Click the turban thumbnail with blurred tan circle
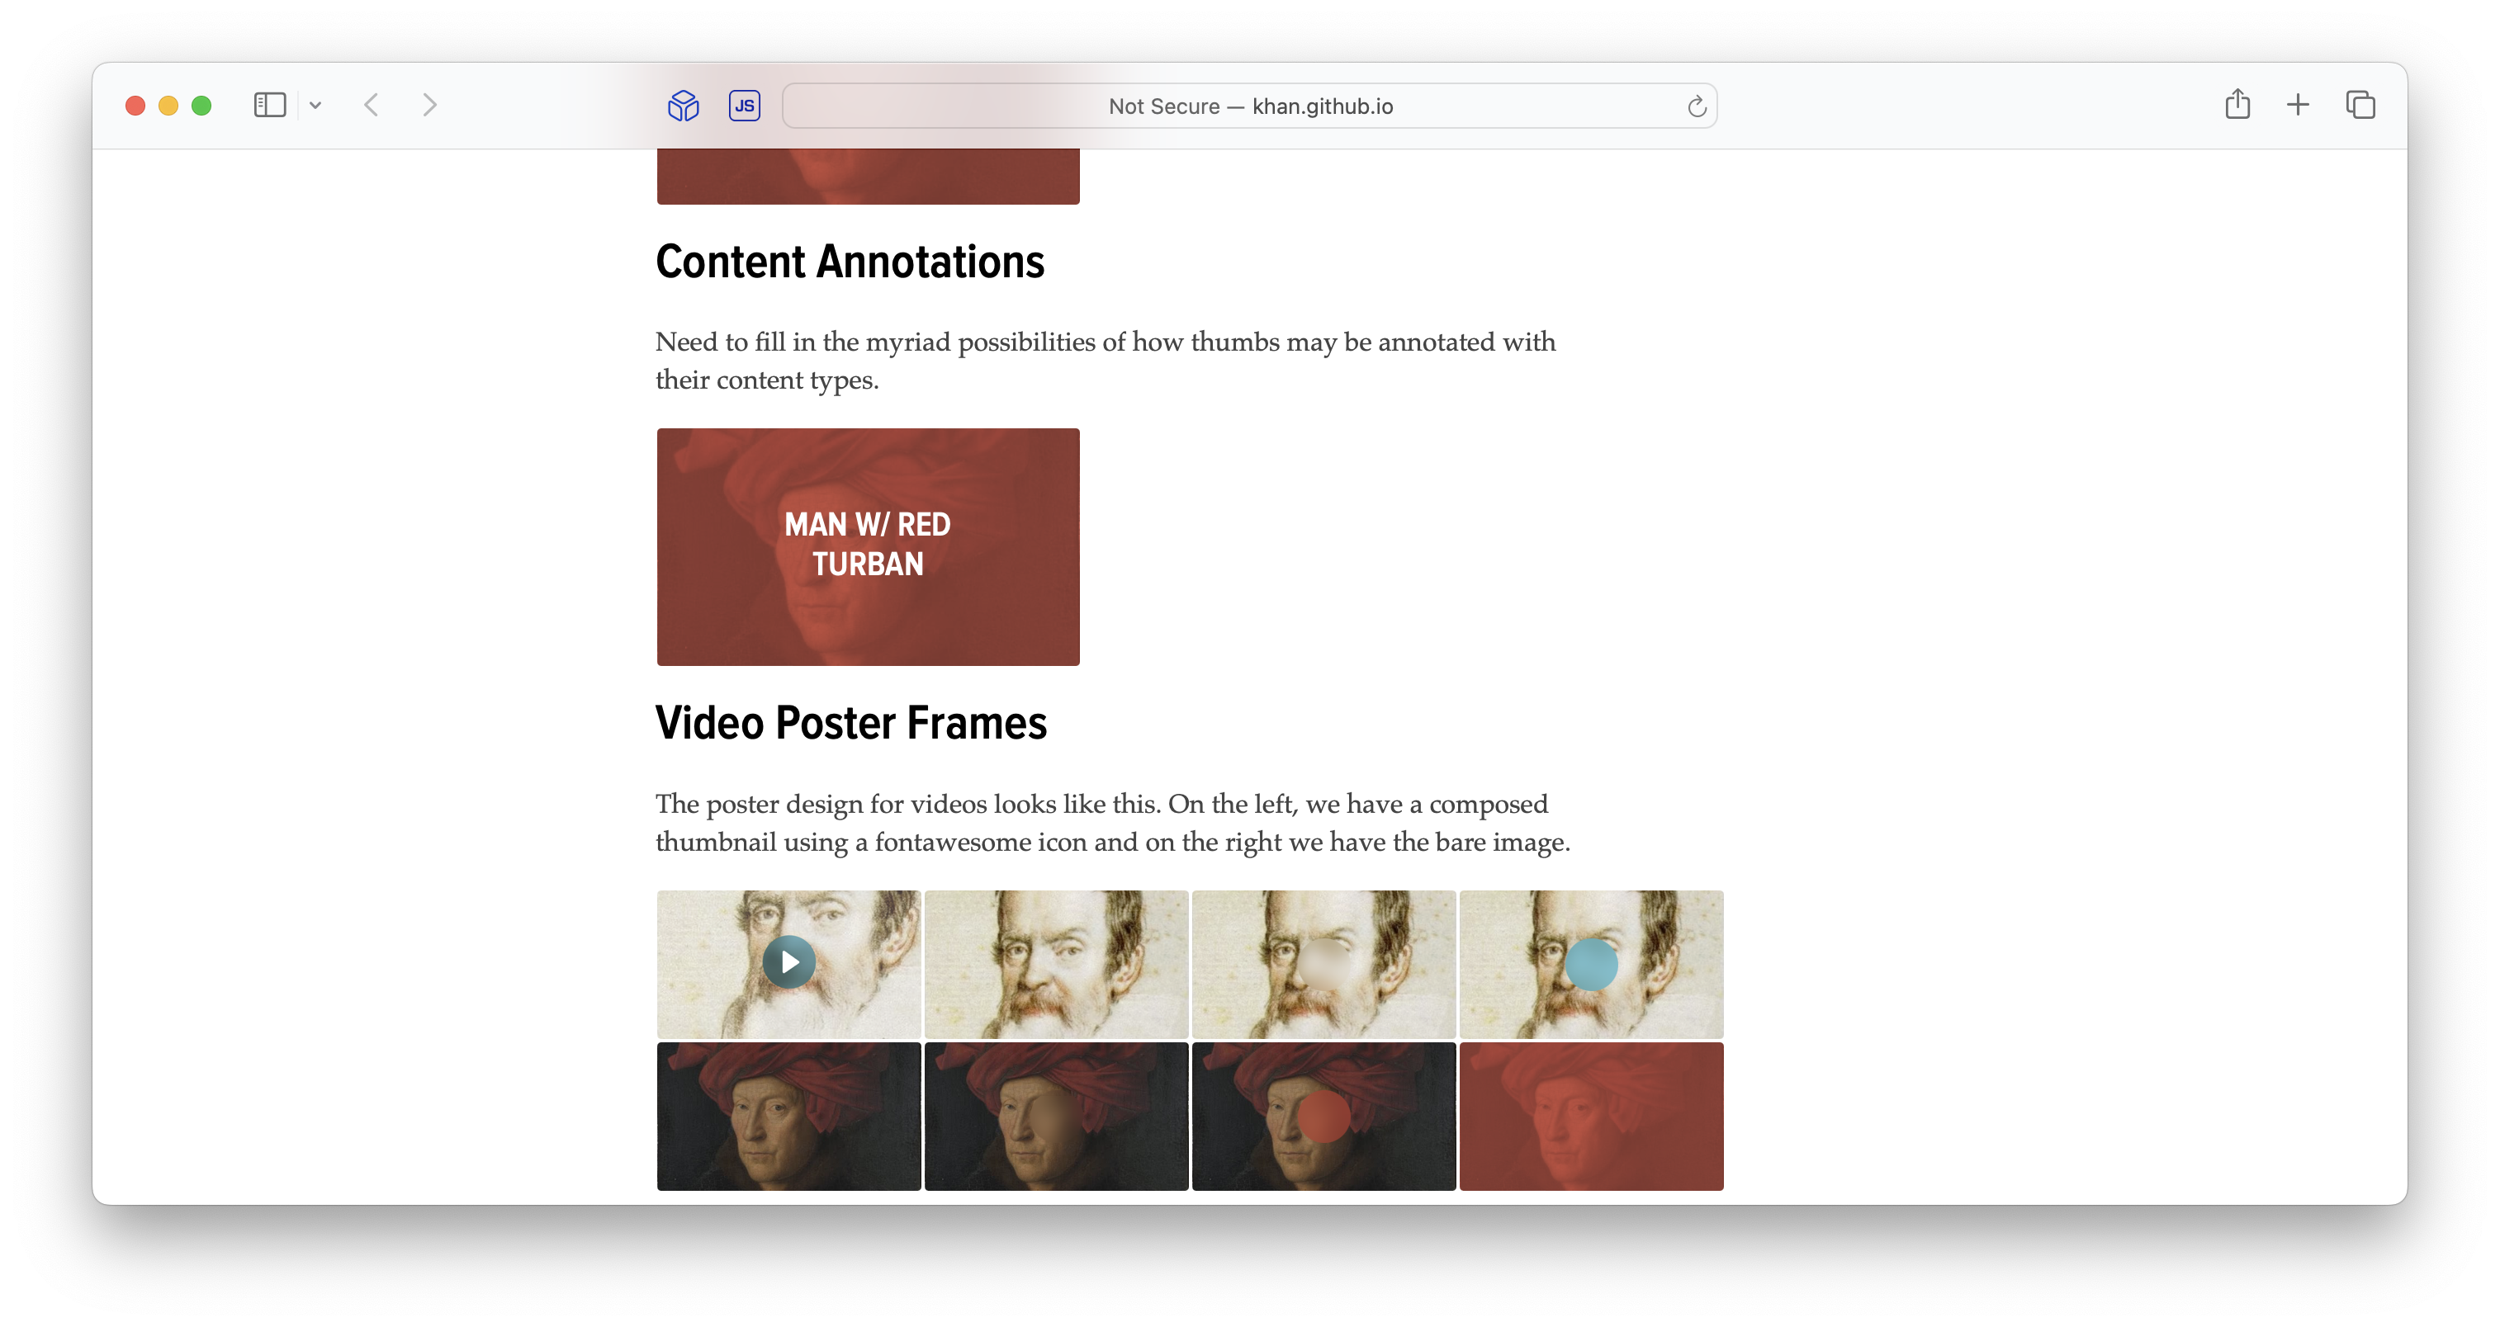 pyautogui.click(x=1056, y=1116)
